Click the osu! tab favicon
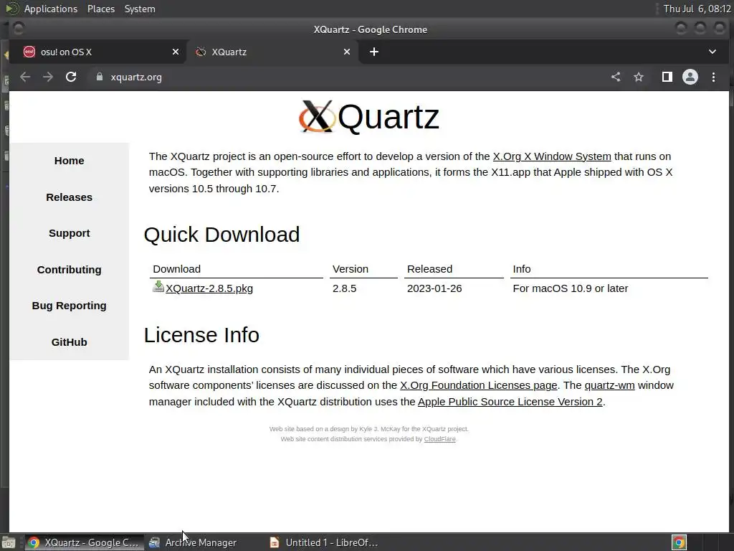The image size is (734, 551). pos(29,52)
